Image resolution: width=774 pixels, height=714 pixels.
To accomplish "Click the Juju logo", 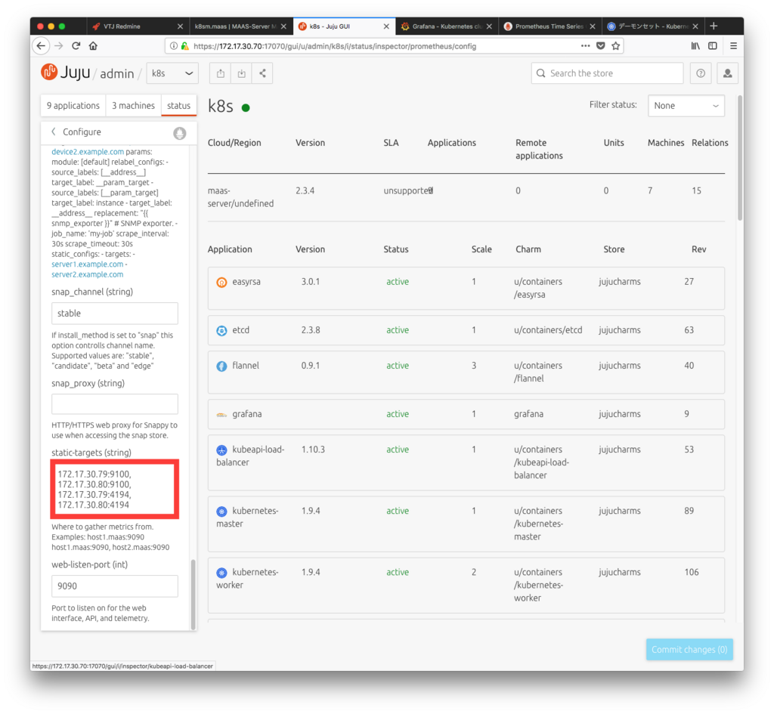I will [65, 73].
